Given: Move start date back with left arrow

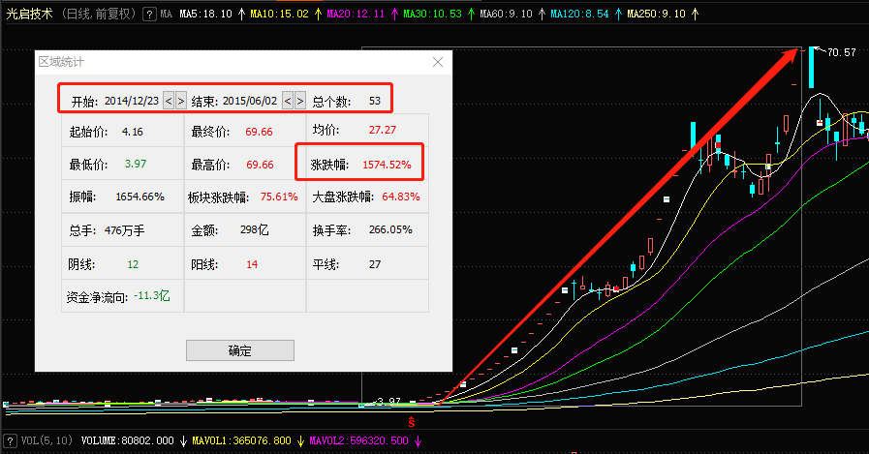Looking at the screenshot, I should [169, 100].
